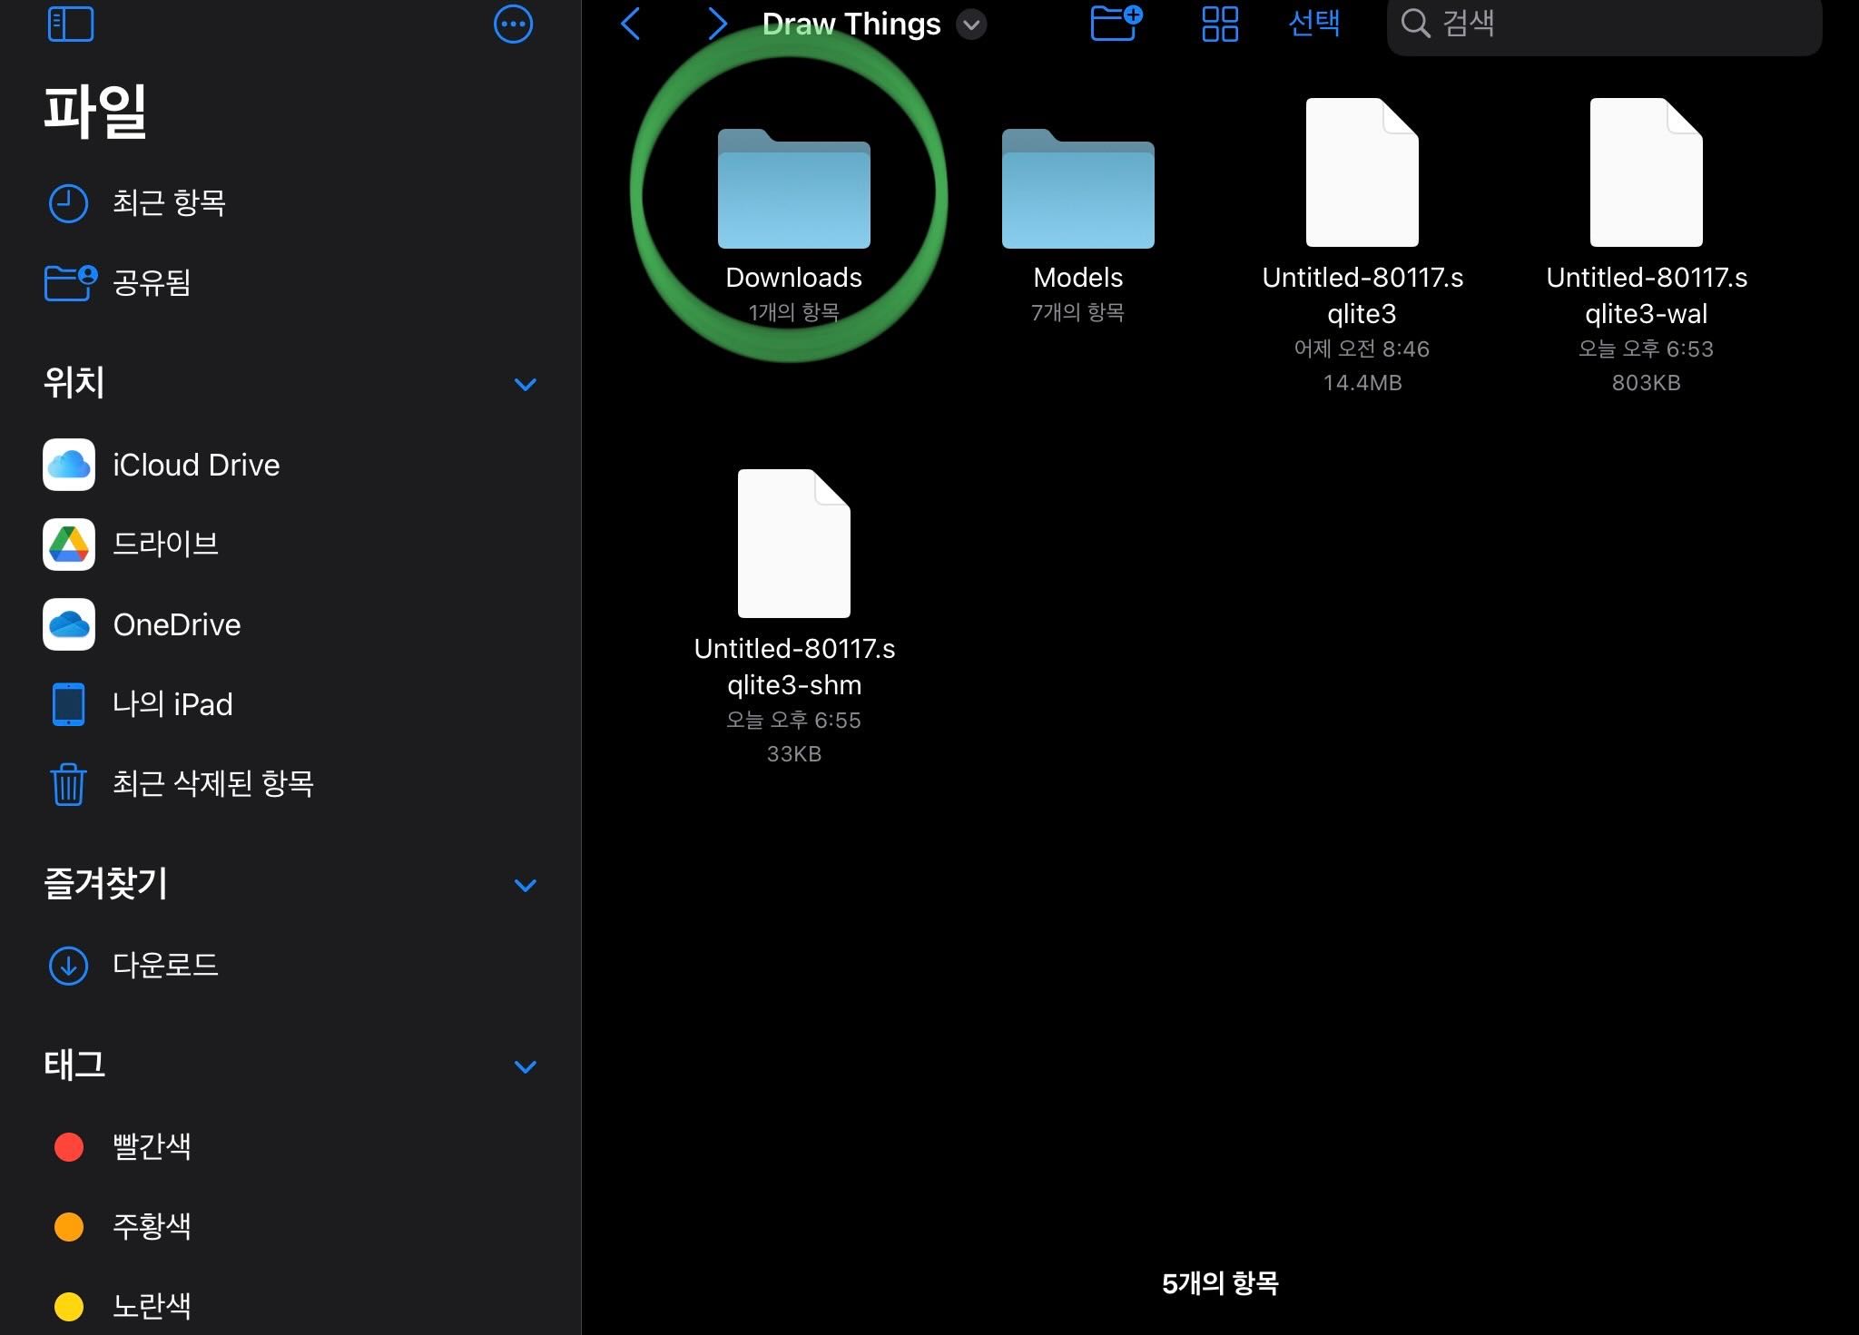1859x1335 pixels.
Task: Open the Google 드라이브 location
Action: pos(166,545)
